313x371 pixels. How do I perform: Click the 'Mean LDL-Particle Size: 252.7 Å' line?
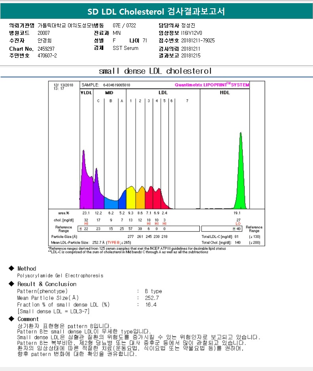(x=91, y=243)
